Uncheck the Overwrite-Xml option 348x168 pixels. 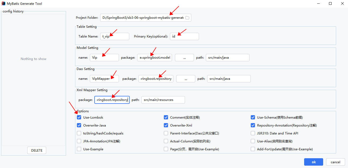[x=166, y=125]
